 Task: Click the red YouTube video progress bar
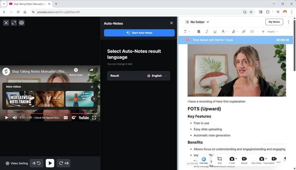click(x=43, y=114)
